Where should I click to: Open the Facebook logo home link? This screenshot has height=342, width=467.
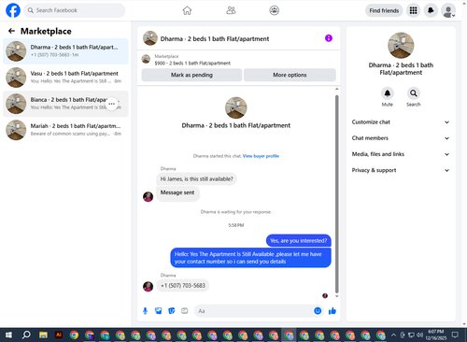coord(13,10)
